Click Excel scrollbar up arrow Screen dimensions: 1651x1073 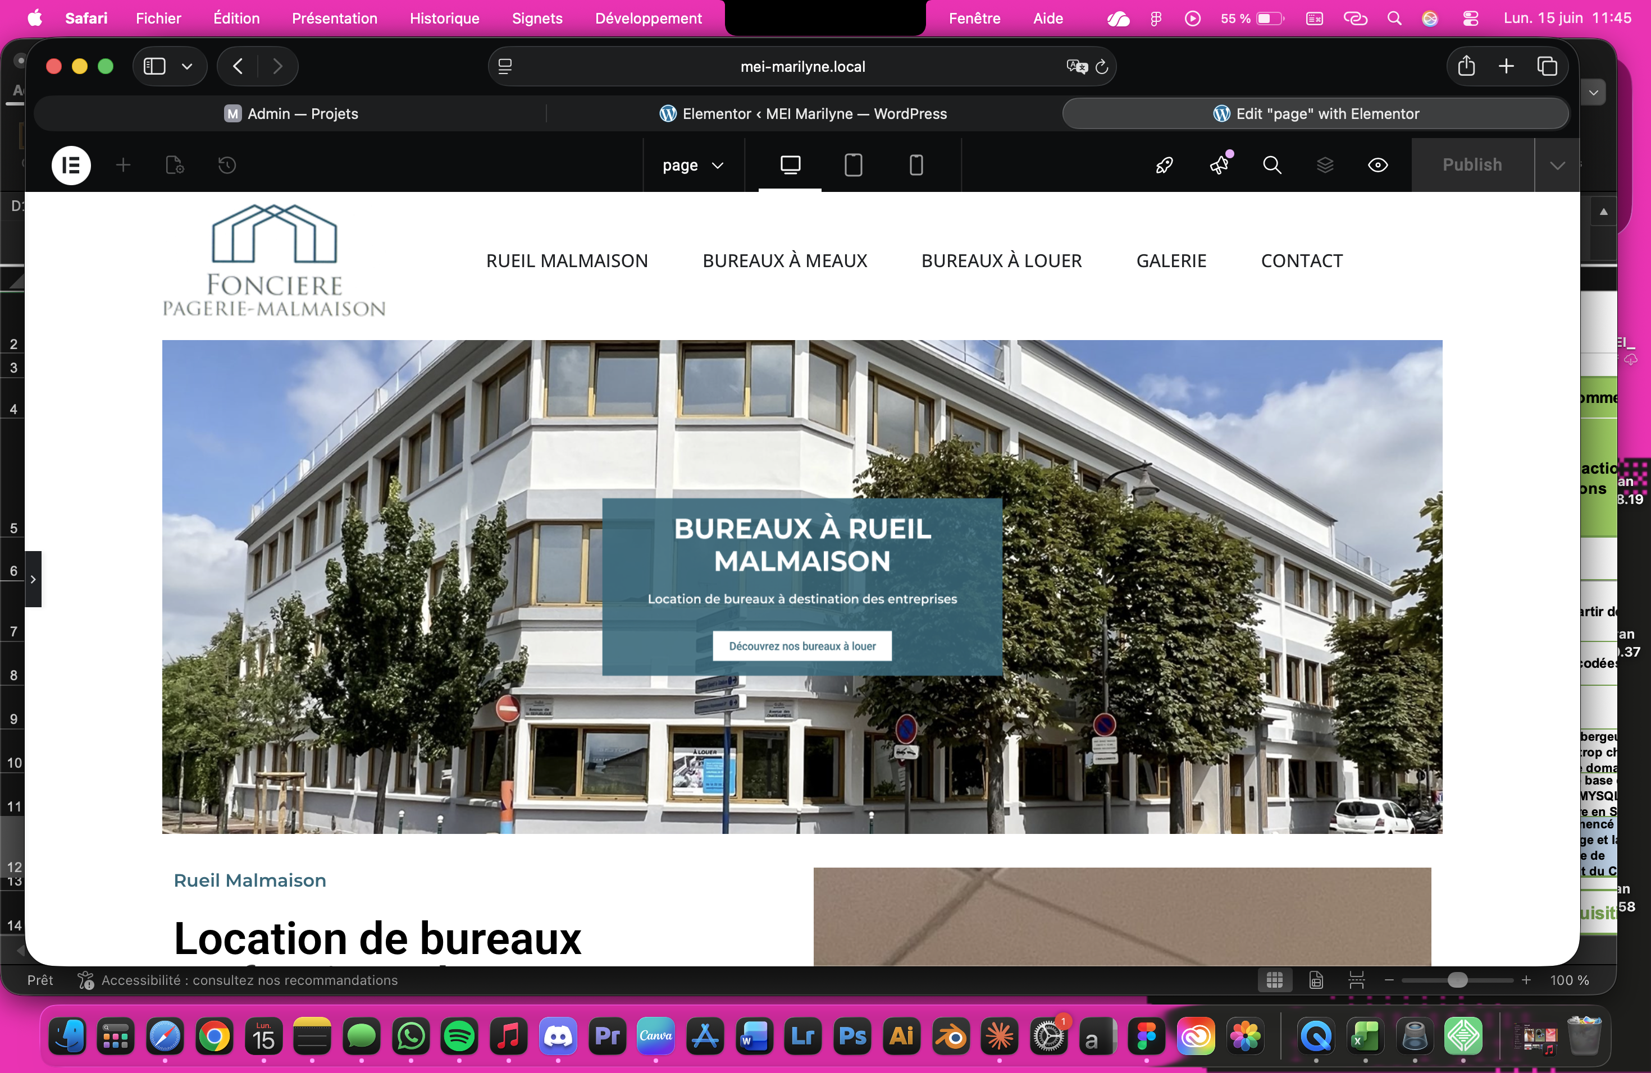pos(1604,212)
